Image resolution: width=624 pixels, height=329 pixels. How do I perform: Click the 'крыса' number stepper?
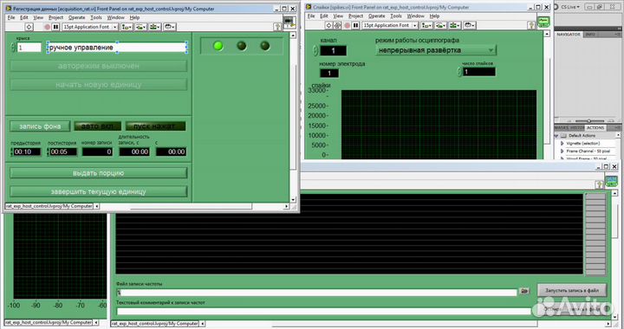click(13, 48)
